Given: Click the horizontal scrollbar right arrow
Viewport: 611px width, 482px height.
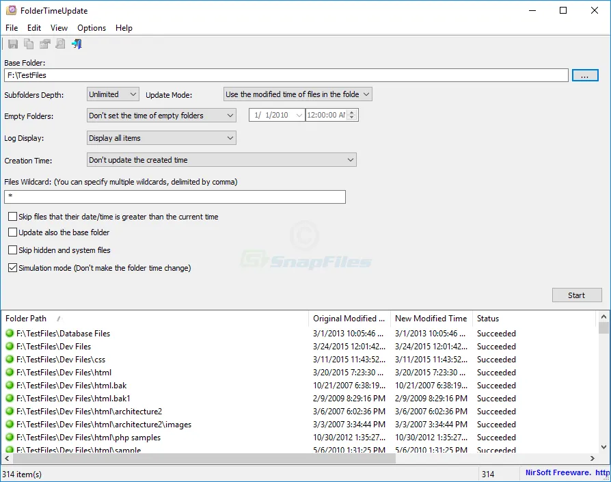Looking at the screenshot, I should (x=593, y=458).
